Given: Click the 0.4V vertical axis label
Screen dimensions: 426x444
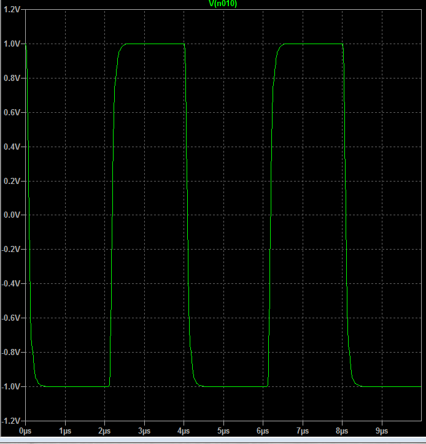Looking at the screenshot, I should click(x=12, y=147).
